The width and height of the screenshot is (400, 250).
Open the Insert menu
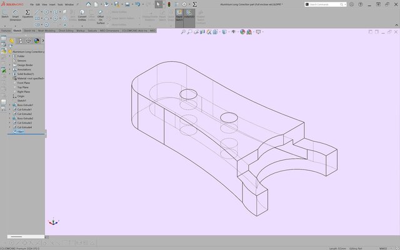51,4
